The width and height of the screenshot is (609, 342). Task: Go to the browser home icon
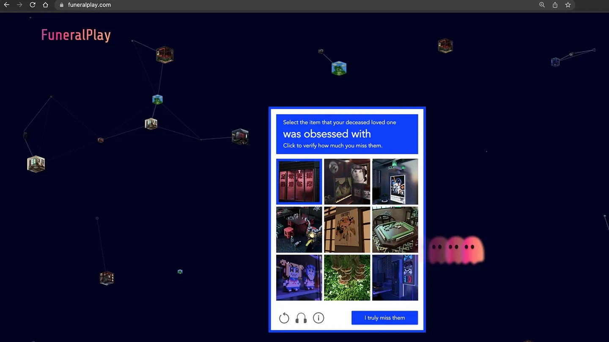46,5
